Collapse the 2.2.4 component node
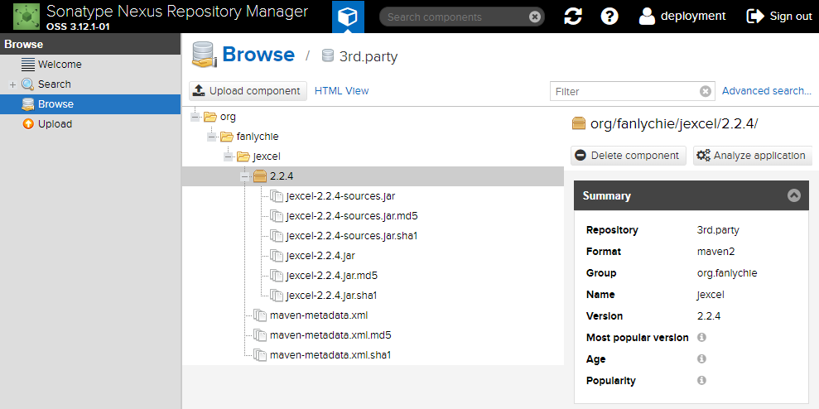The image size is (819, 409). [245, 176]
